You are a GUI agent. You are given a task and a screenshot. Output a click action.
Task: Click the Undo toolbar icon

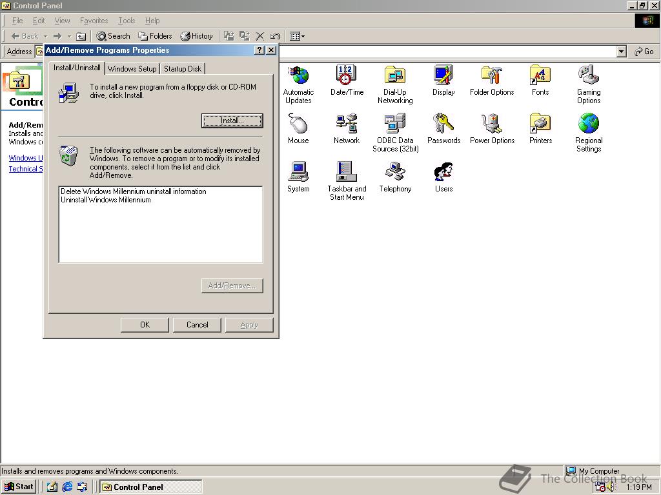275,36
